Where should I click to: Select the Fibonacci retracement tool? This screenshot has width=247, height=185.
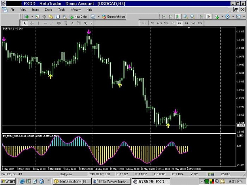(x=66, y=23)
